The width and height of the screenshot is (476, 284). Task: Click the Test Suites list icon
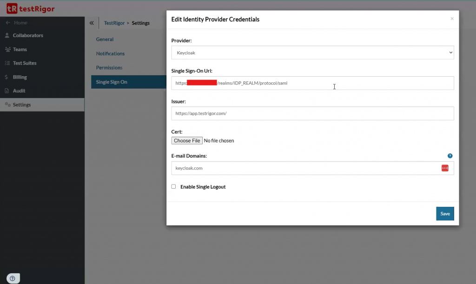[x=7, y=63]
